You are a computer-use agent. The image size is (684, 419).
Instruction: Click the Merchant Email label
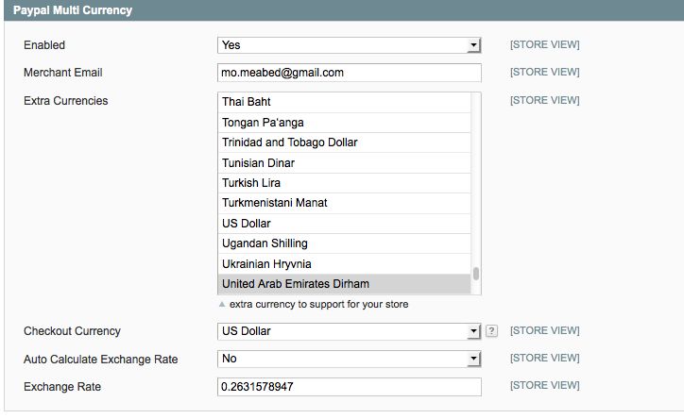click(x=62, y=73)
